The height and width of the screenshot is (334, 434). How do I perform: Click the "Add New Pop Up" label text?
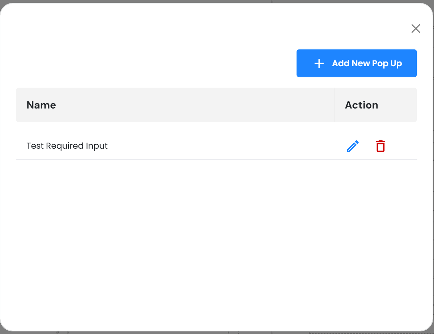(367, 64)
